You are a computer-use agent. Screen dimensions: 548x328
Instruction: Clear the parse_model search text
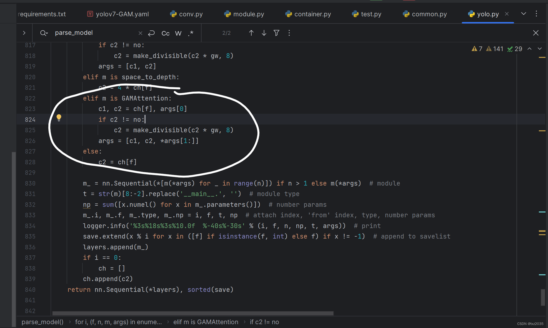(x=140, y=33)
